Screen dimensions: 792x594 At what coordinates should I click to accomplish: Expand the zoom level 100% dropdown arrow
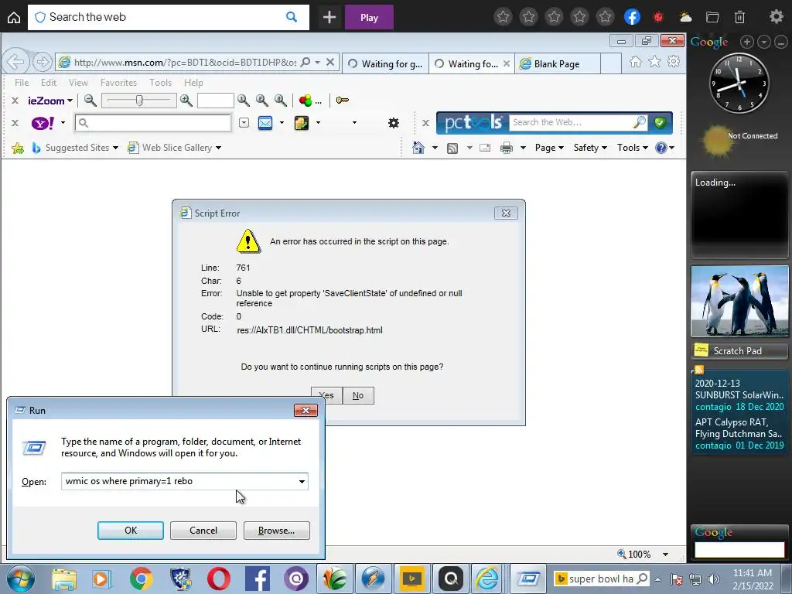665,555
